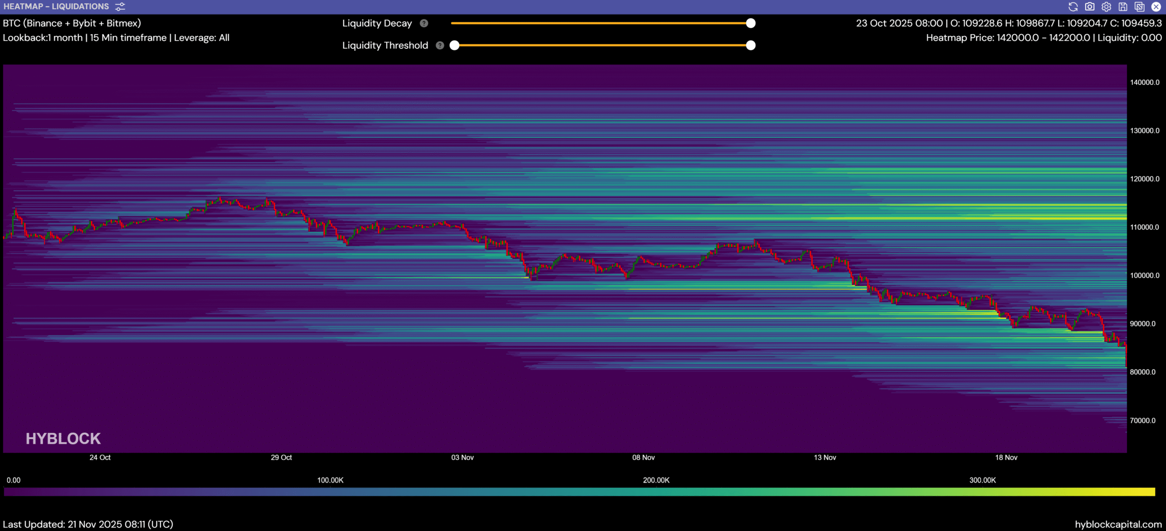
Task: Take a snapshot with the camera icon
Action: coord(1090,7)
